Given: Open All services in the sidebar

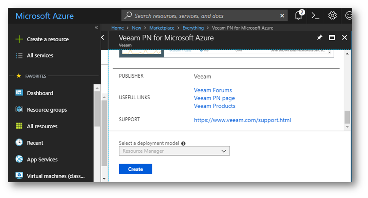Looking at the screenshot, I should click(40, 55).
